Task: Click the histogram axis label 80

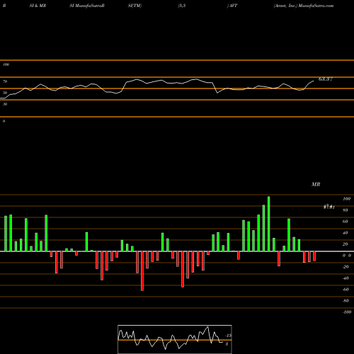Action: click(x=346, y=210)
